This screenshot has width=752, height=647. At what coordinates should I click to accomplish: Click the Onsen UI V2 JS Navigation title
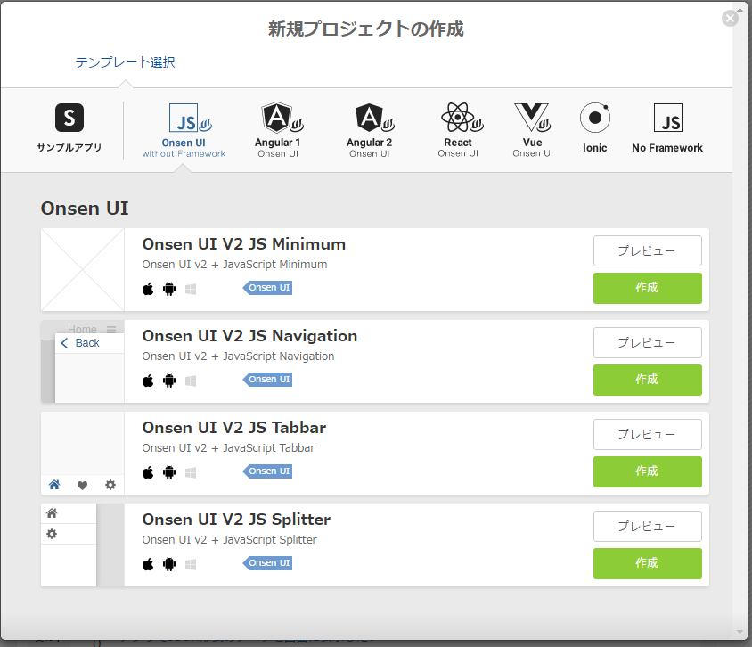pyautogui.click(x=249, y=336)
